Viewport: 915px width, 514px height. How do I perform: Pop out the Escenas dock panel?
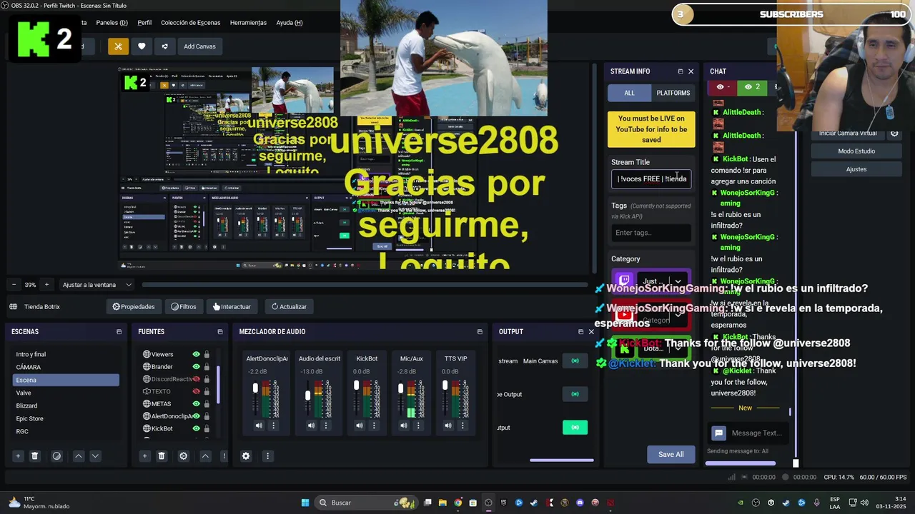(x=119, y=332)
